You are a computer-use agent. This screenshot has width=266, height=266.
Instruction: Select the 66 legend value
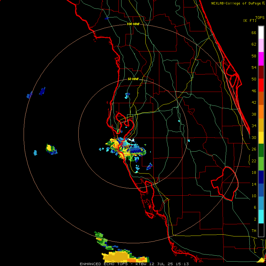click(x=254, y=33)
